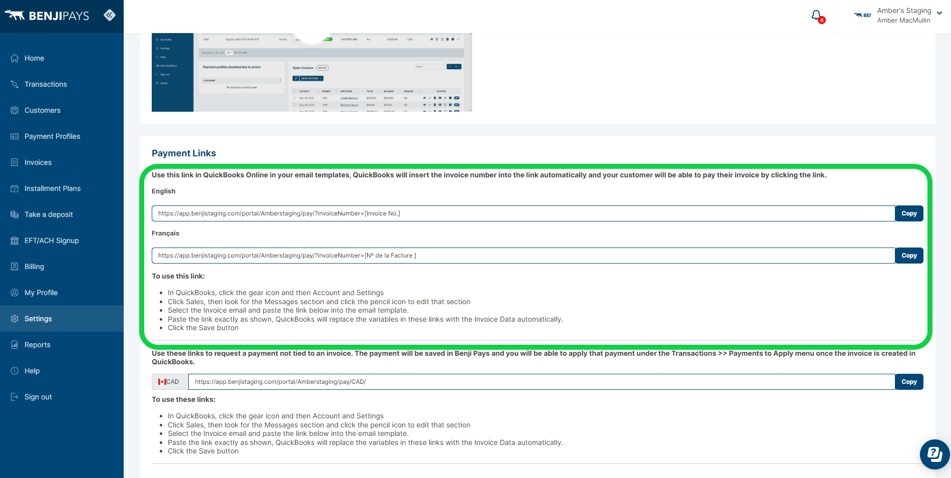Click the Installment Plans calendar icon

[x=15, y=188]
